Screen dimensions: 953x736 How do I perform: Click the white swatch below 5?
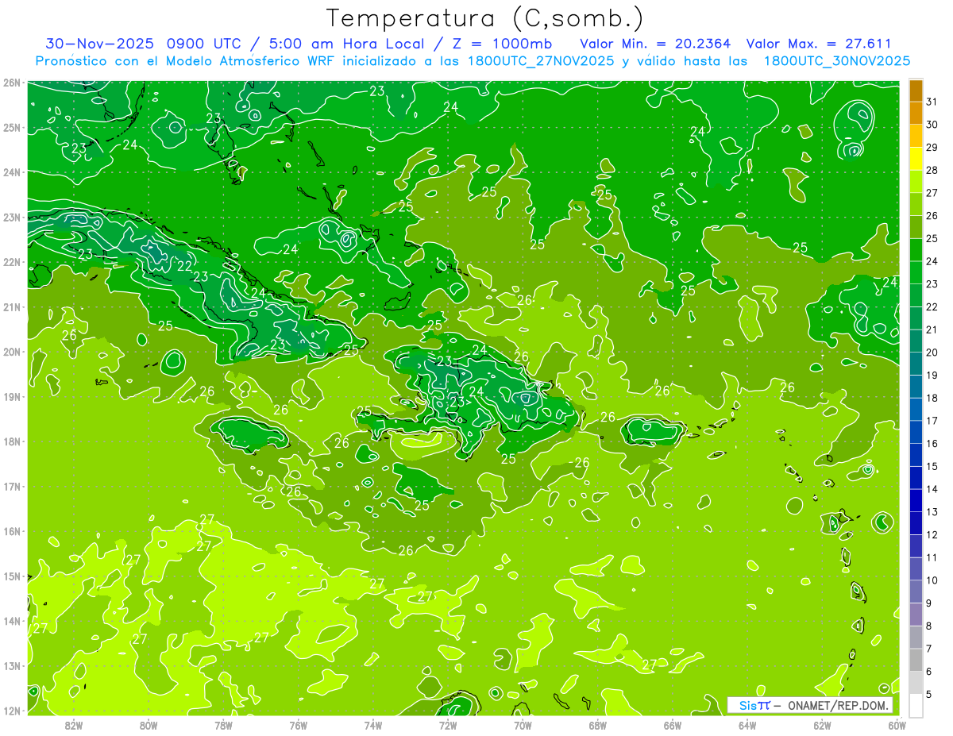[x=916, y=705]
